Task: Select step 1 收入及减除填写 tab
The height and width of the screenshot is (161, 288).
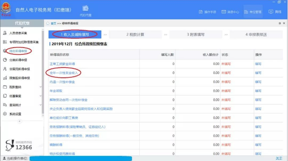Action: coord(75,34)
